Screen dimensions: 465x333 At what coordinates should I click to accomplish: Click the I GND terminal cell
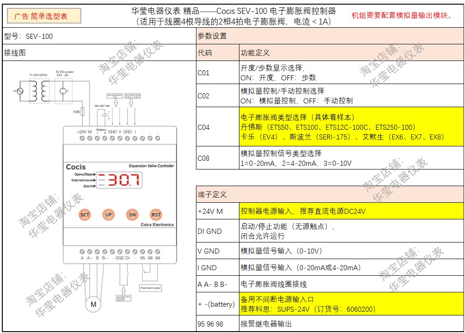click(218, 267)
